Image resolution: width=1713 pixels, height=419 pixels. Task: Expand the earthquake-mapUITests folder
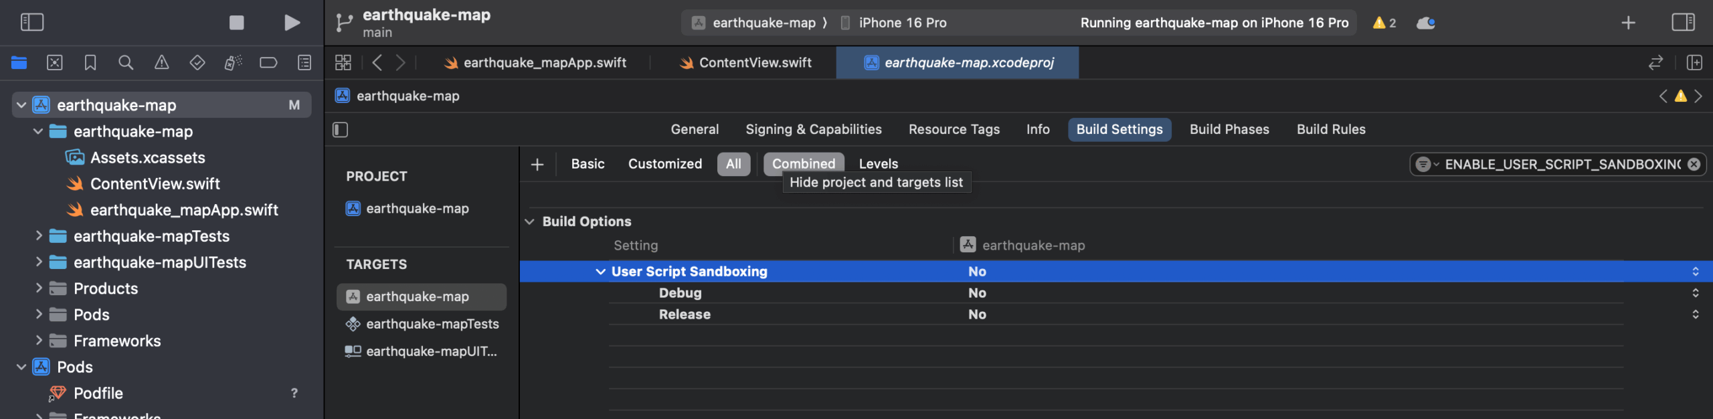tap(38, 262)
